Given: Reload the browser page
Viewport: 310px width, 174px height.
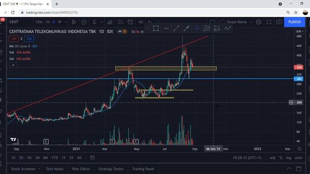Looking at the screenshot, I should pos(13,13).
